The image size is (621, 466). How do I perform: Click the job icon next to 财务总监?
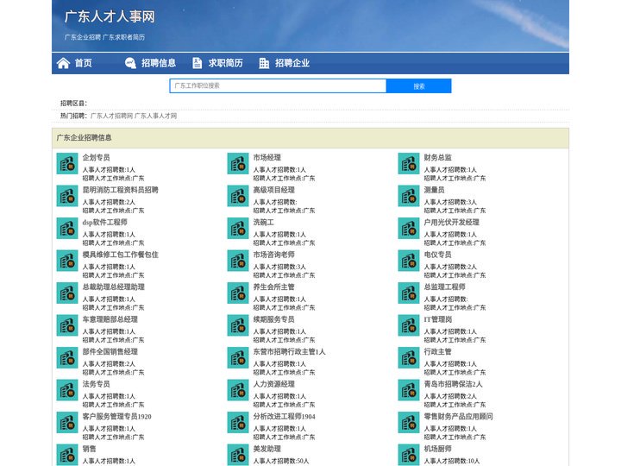(409, 164)
